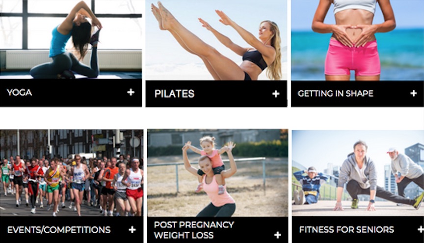Viewport: 424px width, 243px height.
Task: Expand Post Pregnancy Weight Loss plus icon
Action: pos(277,235)
